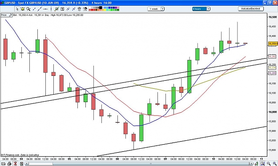
Task: Select the horizontal line drawing tool
Action: (45, 9)
